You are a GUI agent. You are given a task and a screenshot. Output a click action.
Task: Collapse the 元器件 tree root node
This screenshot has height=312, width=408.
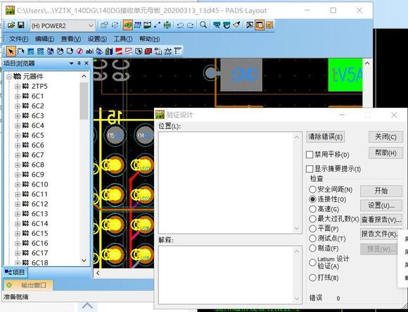pos(9,77)
